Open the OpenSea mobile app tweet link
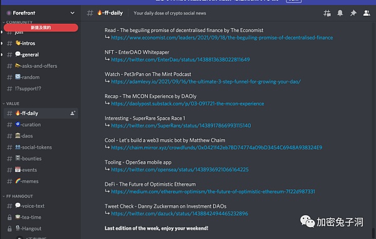 180,169
